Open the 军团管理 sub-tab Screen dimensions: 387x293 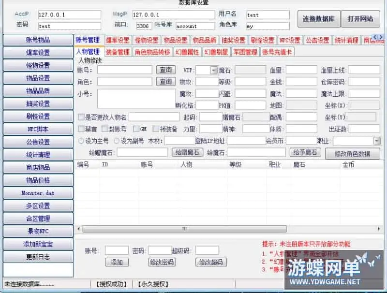click(x=245, y=52)
